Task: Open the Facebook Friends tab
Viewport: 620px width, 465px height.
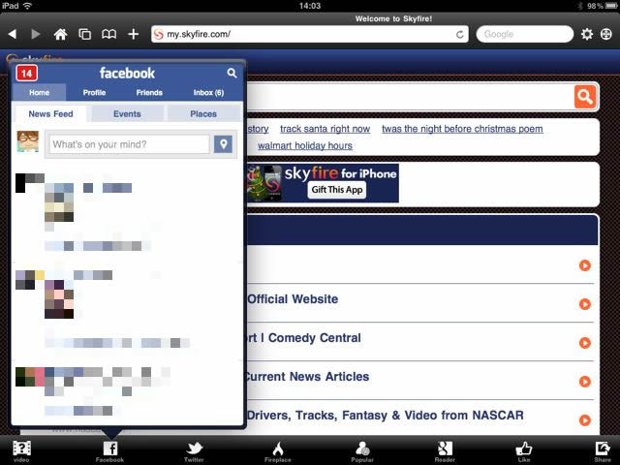Action: click(x=149, y=93)
